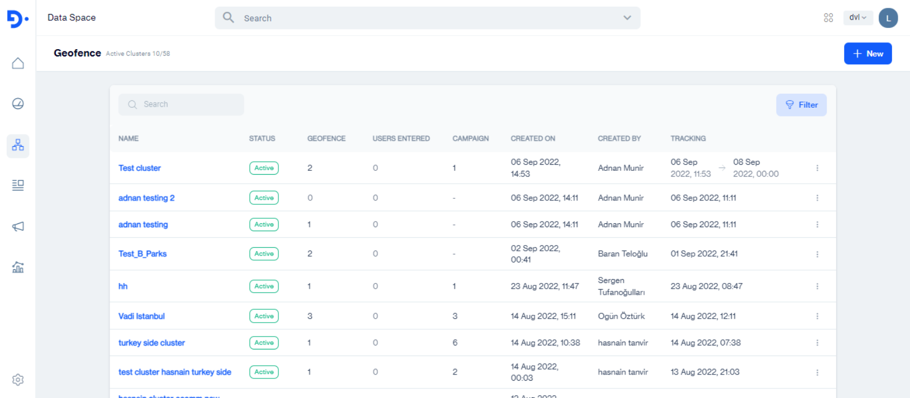Image resolution: width=910 pixels, height=398 pixels.
Task: Open row options menu for Vadi Istanbul
Action: [x=817, y=317]
